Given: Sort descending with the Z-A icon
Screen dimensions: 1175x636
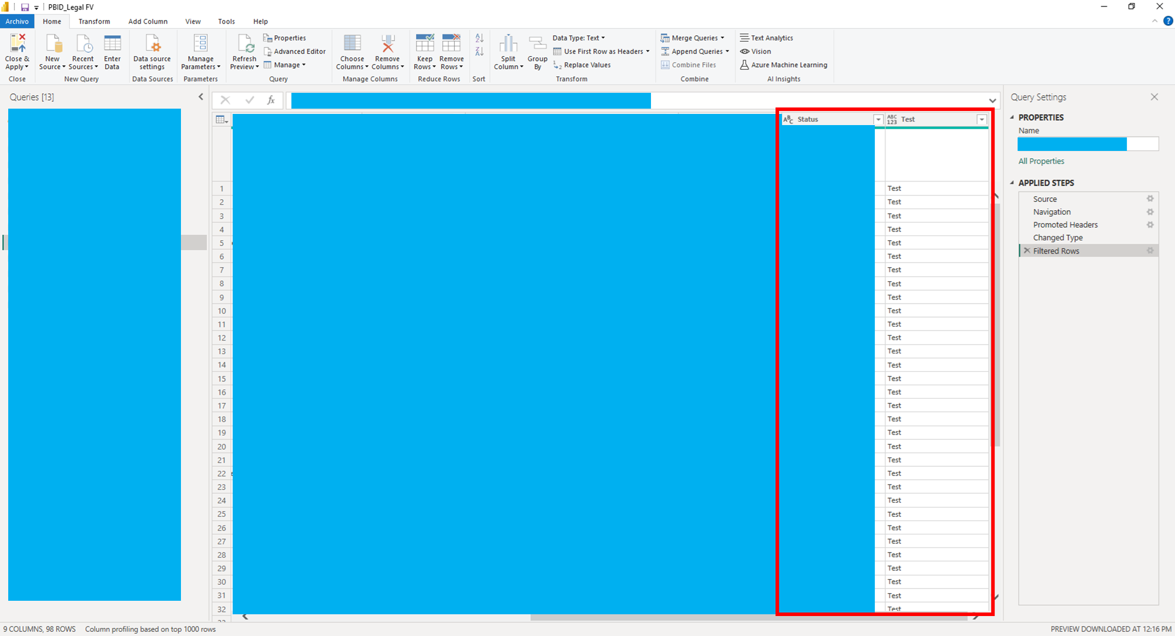Looking at the screenshot, I should 479,52.
